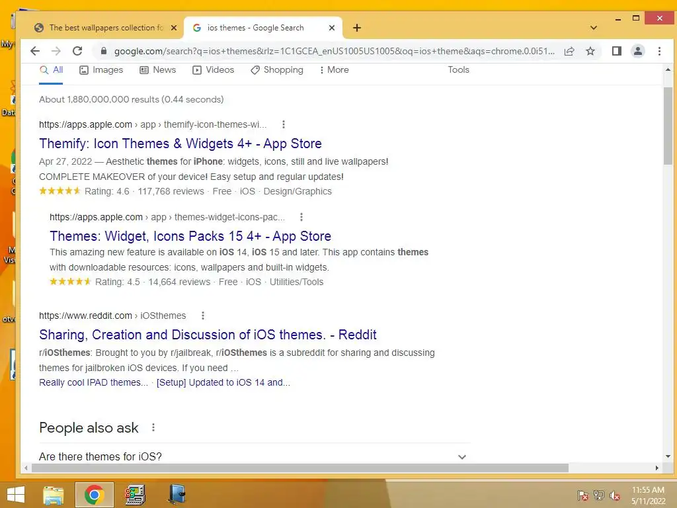
Task: Click the address bar URL field
Action: tap(334, 51)
